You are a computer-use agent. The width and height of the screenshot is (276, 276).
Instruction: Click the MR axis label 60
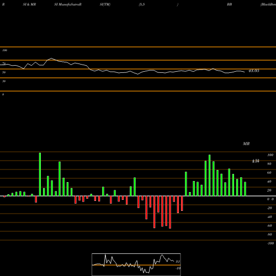(269, 173)
